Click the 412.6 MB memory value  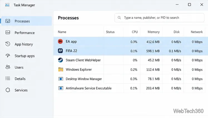pos(153,42)
